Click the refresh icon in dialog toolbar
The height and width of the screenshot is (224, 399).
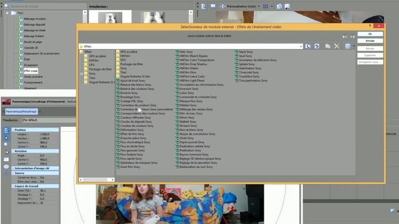pos(317,46)
